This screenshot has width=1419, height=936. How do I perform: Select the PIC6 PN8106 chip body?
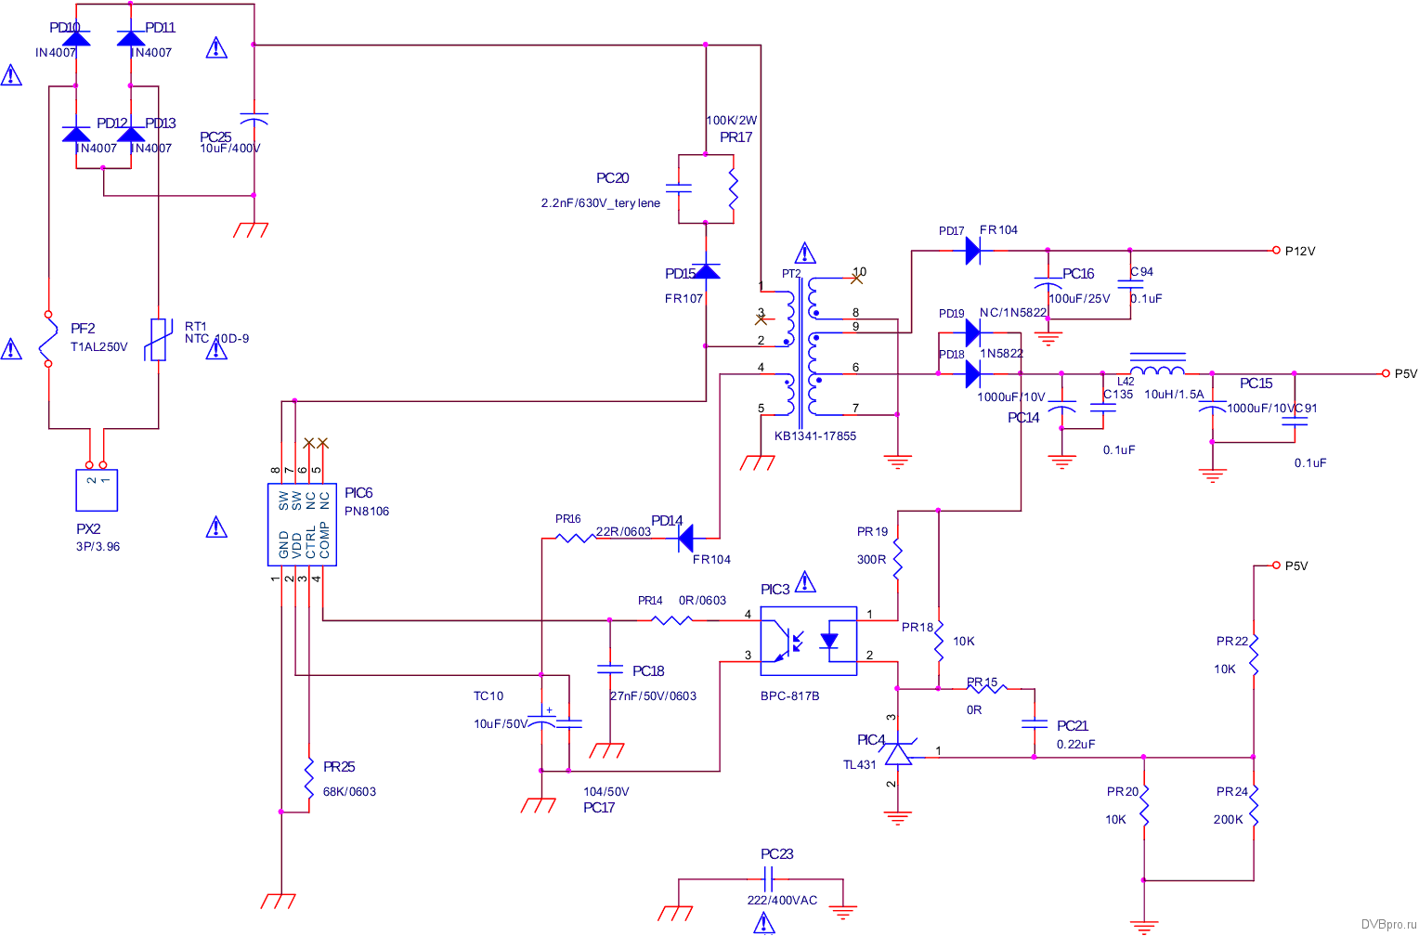tap(302, 525)
